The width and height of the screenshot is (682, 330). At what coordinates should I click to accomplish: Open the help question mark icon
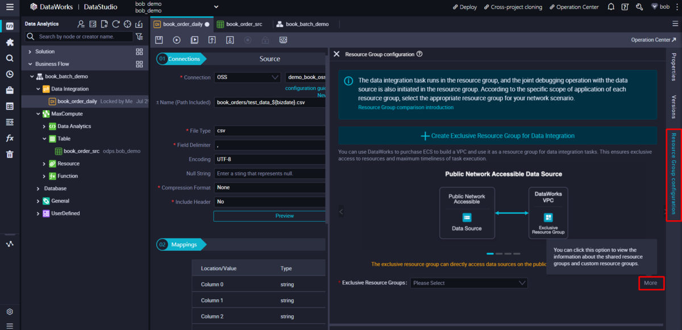[x=625, y=7]
